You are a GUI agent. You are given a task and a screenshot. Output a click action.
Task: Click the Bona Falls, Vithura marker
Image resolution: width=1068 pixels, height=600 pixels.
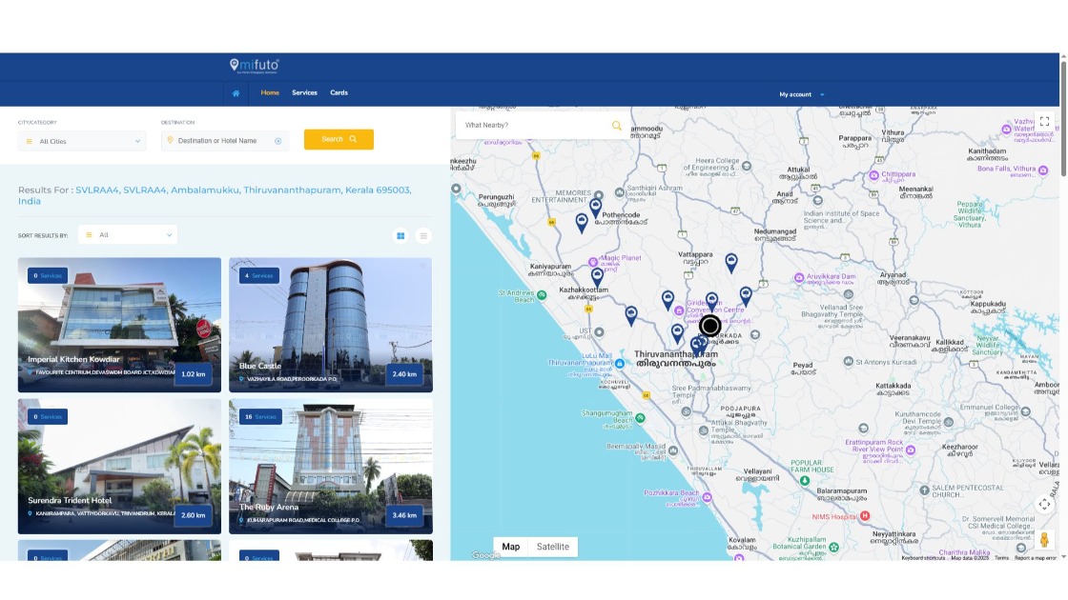(x=1043, y=170)
